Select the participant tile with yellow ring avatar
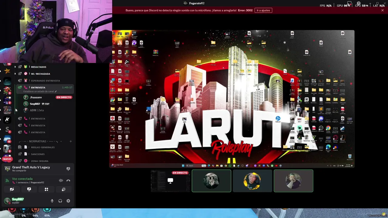 point(253,181)
